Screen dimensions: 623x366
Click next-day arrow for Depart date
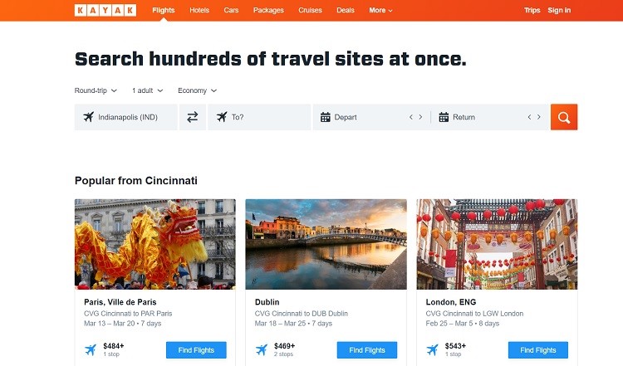(x=420, y=117)
